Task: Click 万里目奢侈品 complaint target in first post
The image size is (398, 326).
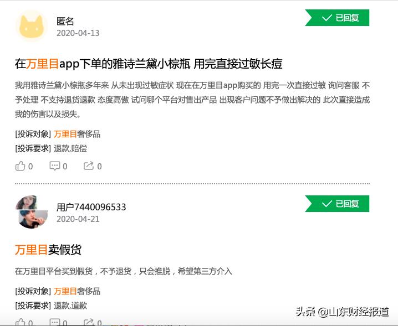Action: (77, 134)
